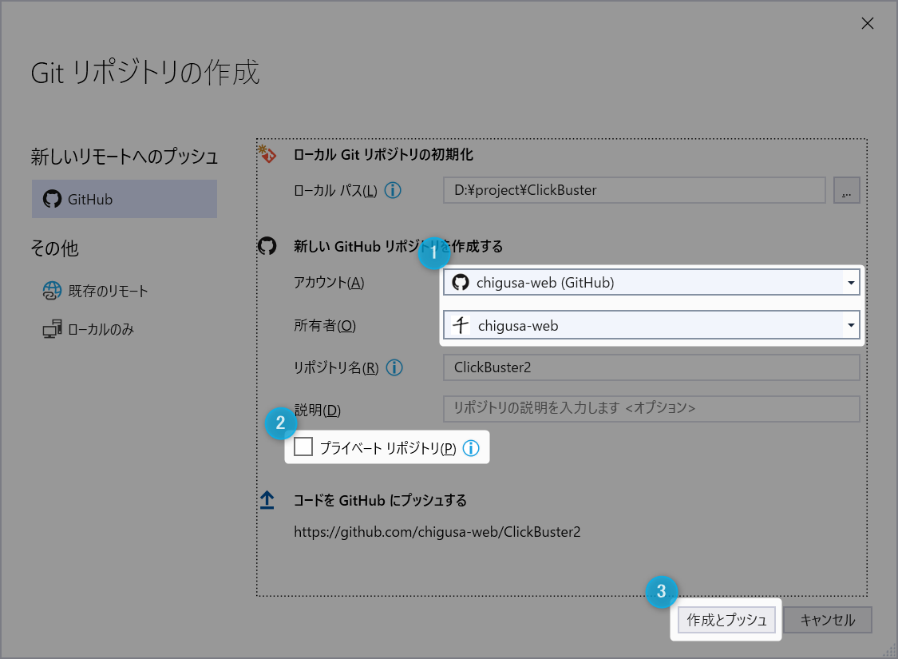Screen dimensions: 898x659
Task: Click the upload arrow icon beside コードを GitHub にプッシュする
Action: pyautogui.click(x=267, y=500)
